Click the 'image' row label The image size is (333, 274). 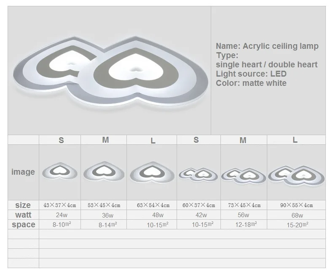(23, 172)
